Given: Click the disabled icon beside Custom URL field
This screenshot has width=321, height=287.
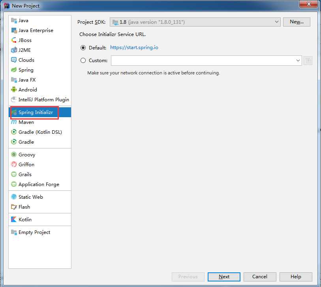Looking at the screenshot, I should (x=308, y=61).
